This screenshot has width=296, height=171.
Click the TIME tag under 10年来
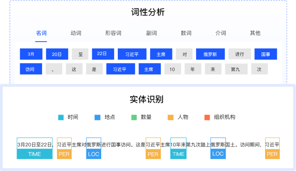[178, 154]
